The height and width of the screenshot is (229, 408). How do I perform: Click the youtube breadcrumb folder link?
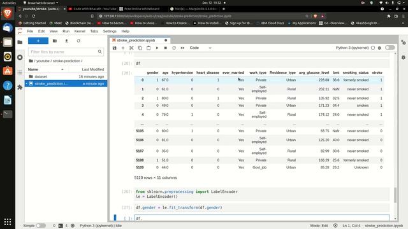point(43,61)
